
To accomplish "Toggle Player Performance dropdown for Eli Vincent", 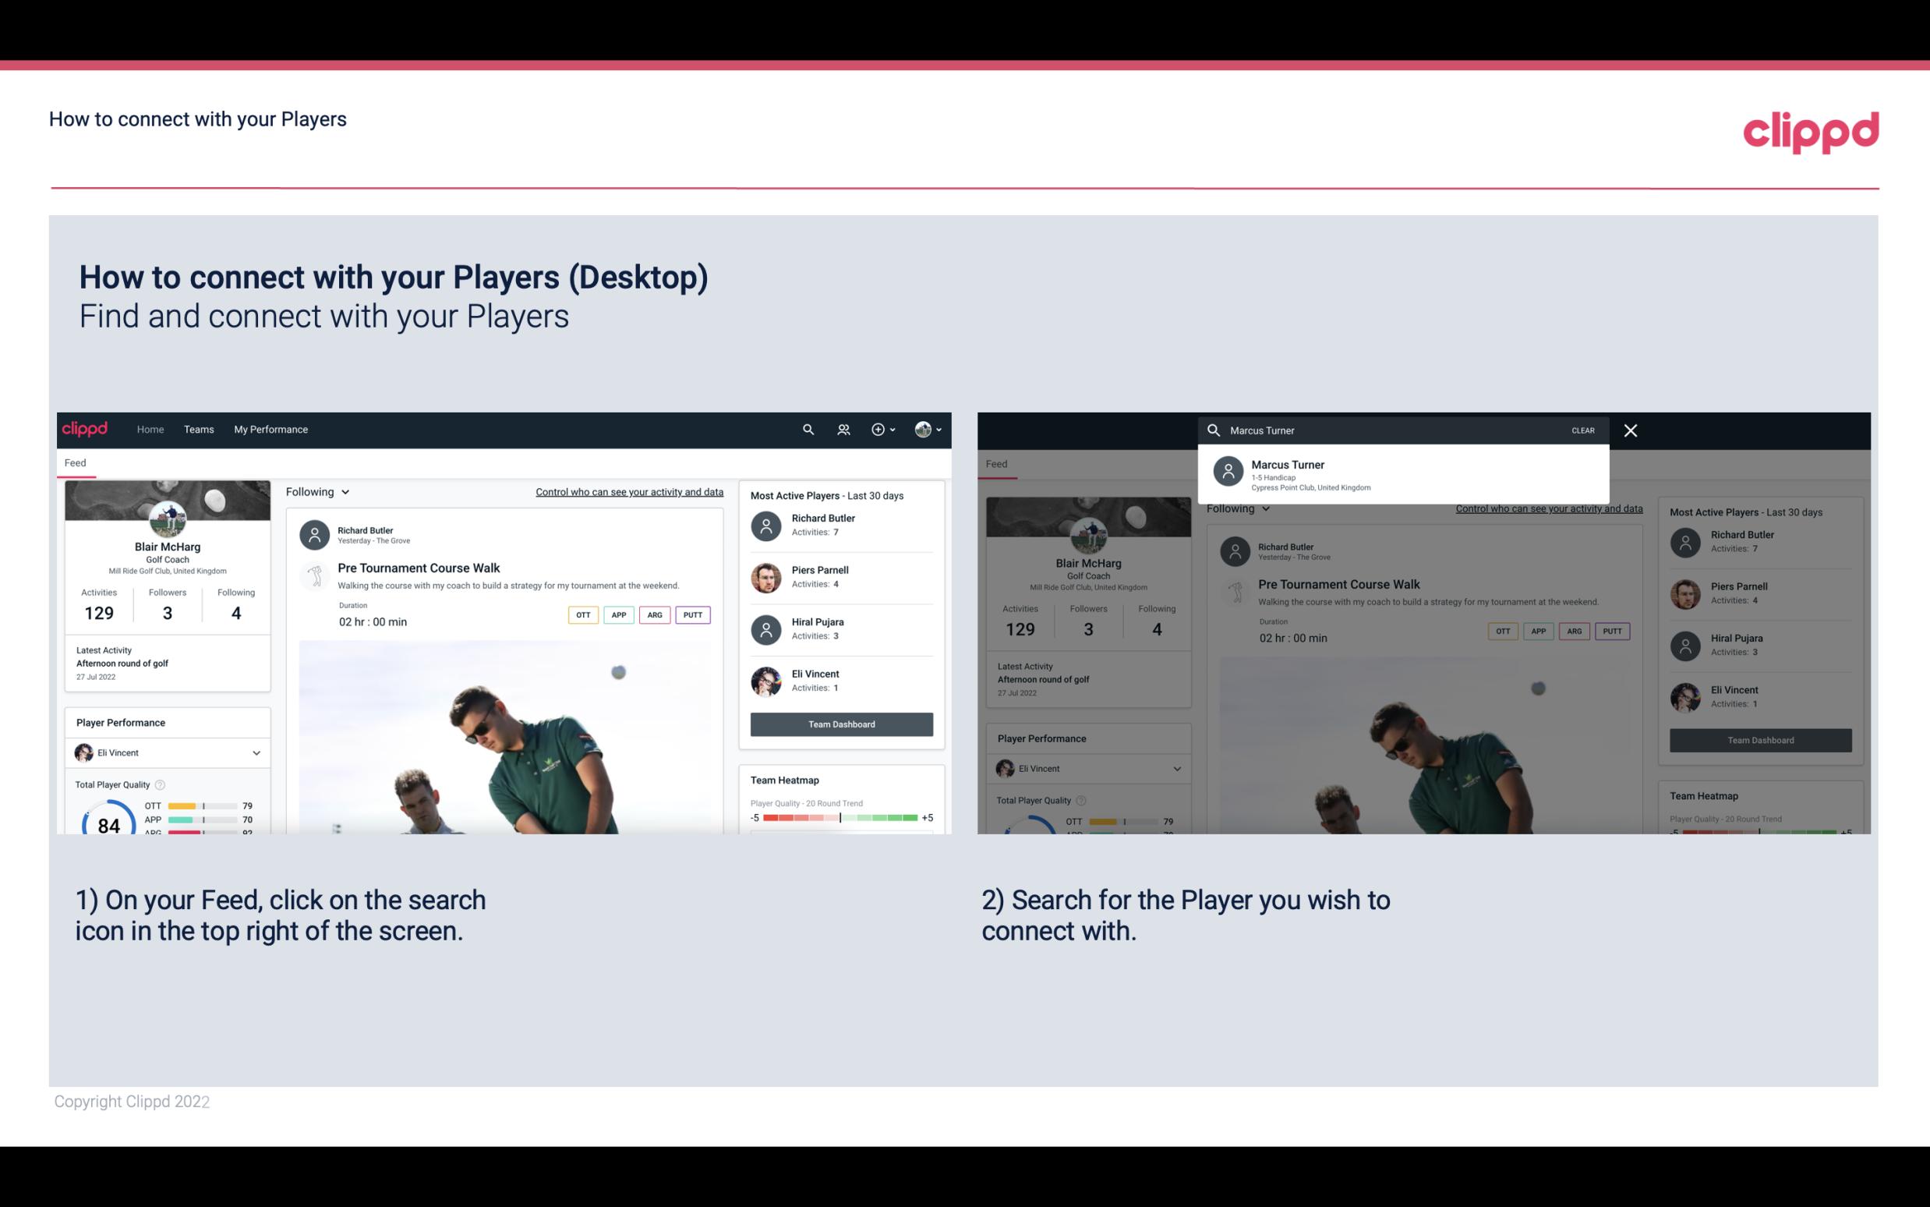I will point(256,752).
